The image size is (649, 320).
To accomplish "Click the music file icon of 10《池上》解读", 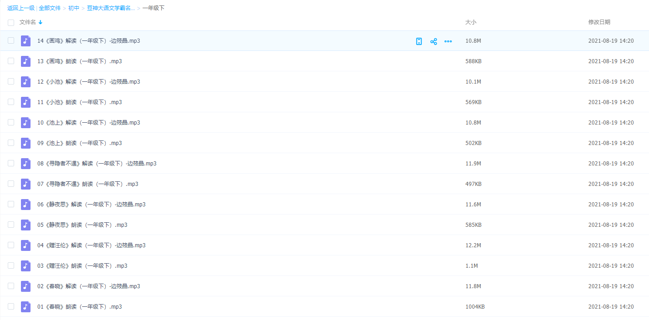I will 26,123.
